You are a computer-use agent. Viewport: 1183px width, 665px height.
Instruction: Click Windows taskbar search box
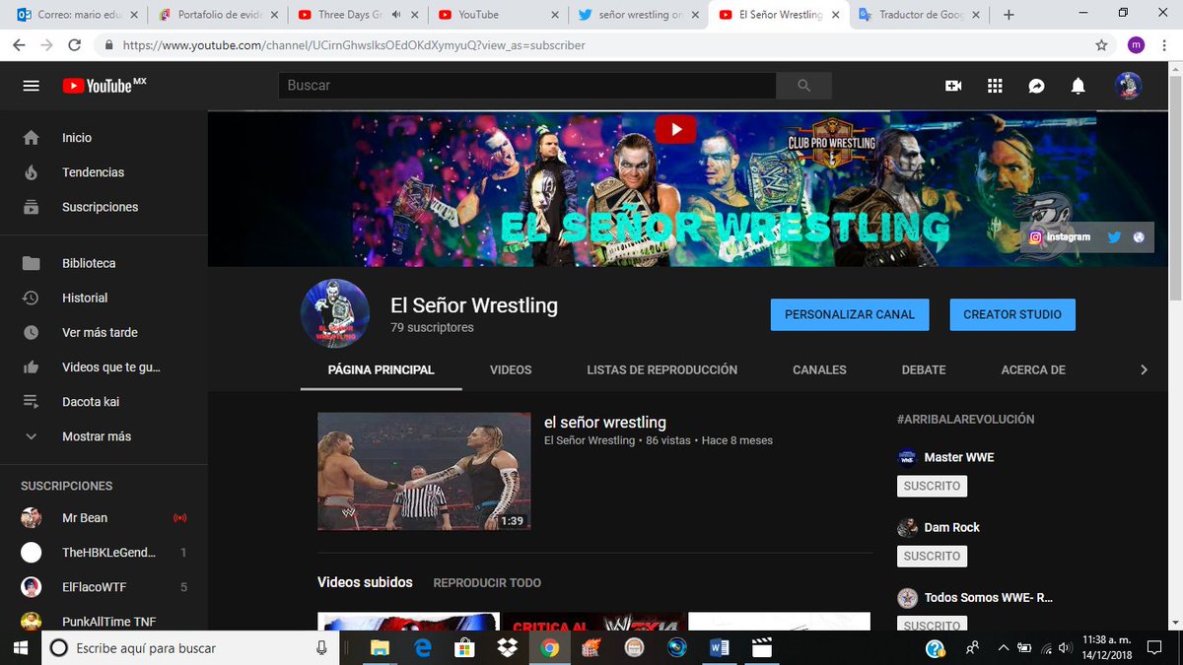pos(188,648)
